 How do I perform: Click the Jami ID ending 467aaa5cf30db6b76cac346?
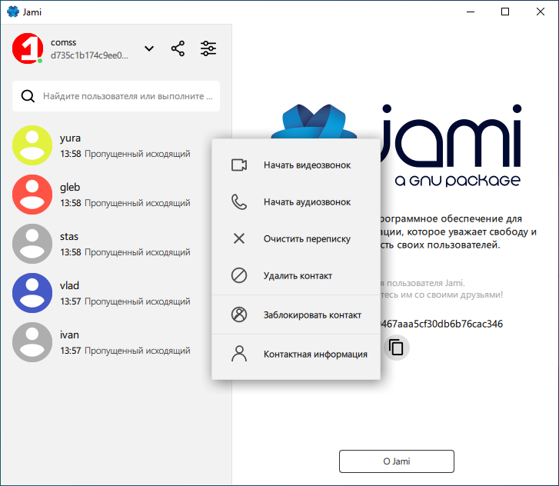point(441,324)
